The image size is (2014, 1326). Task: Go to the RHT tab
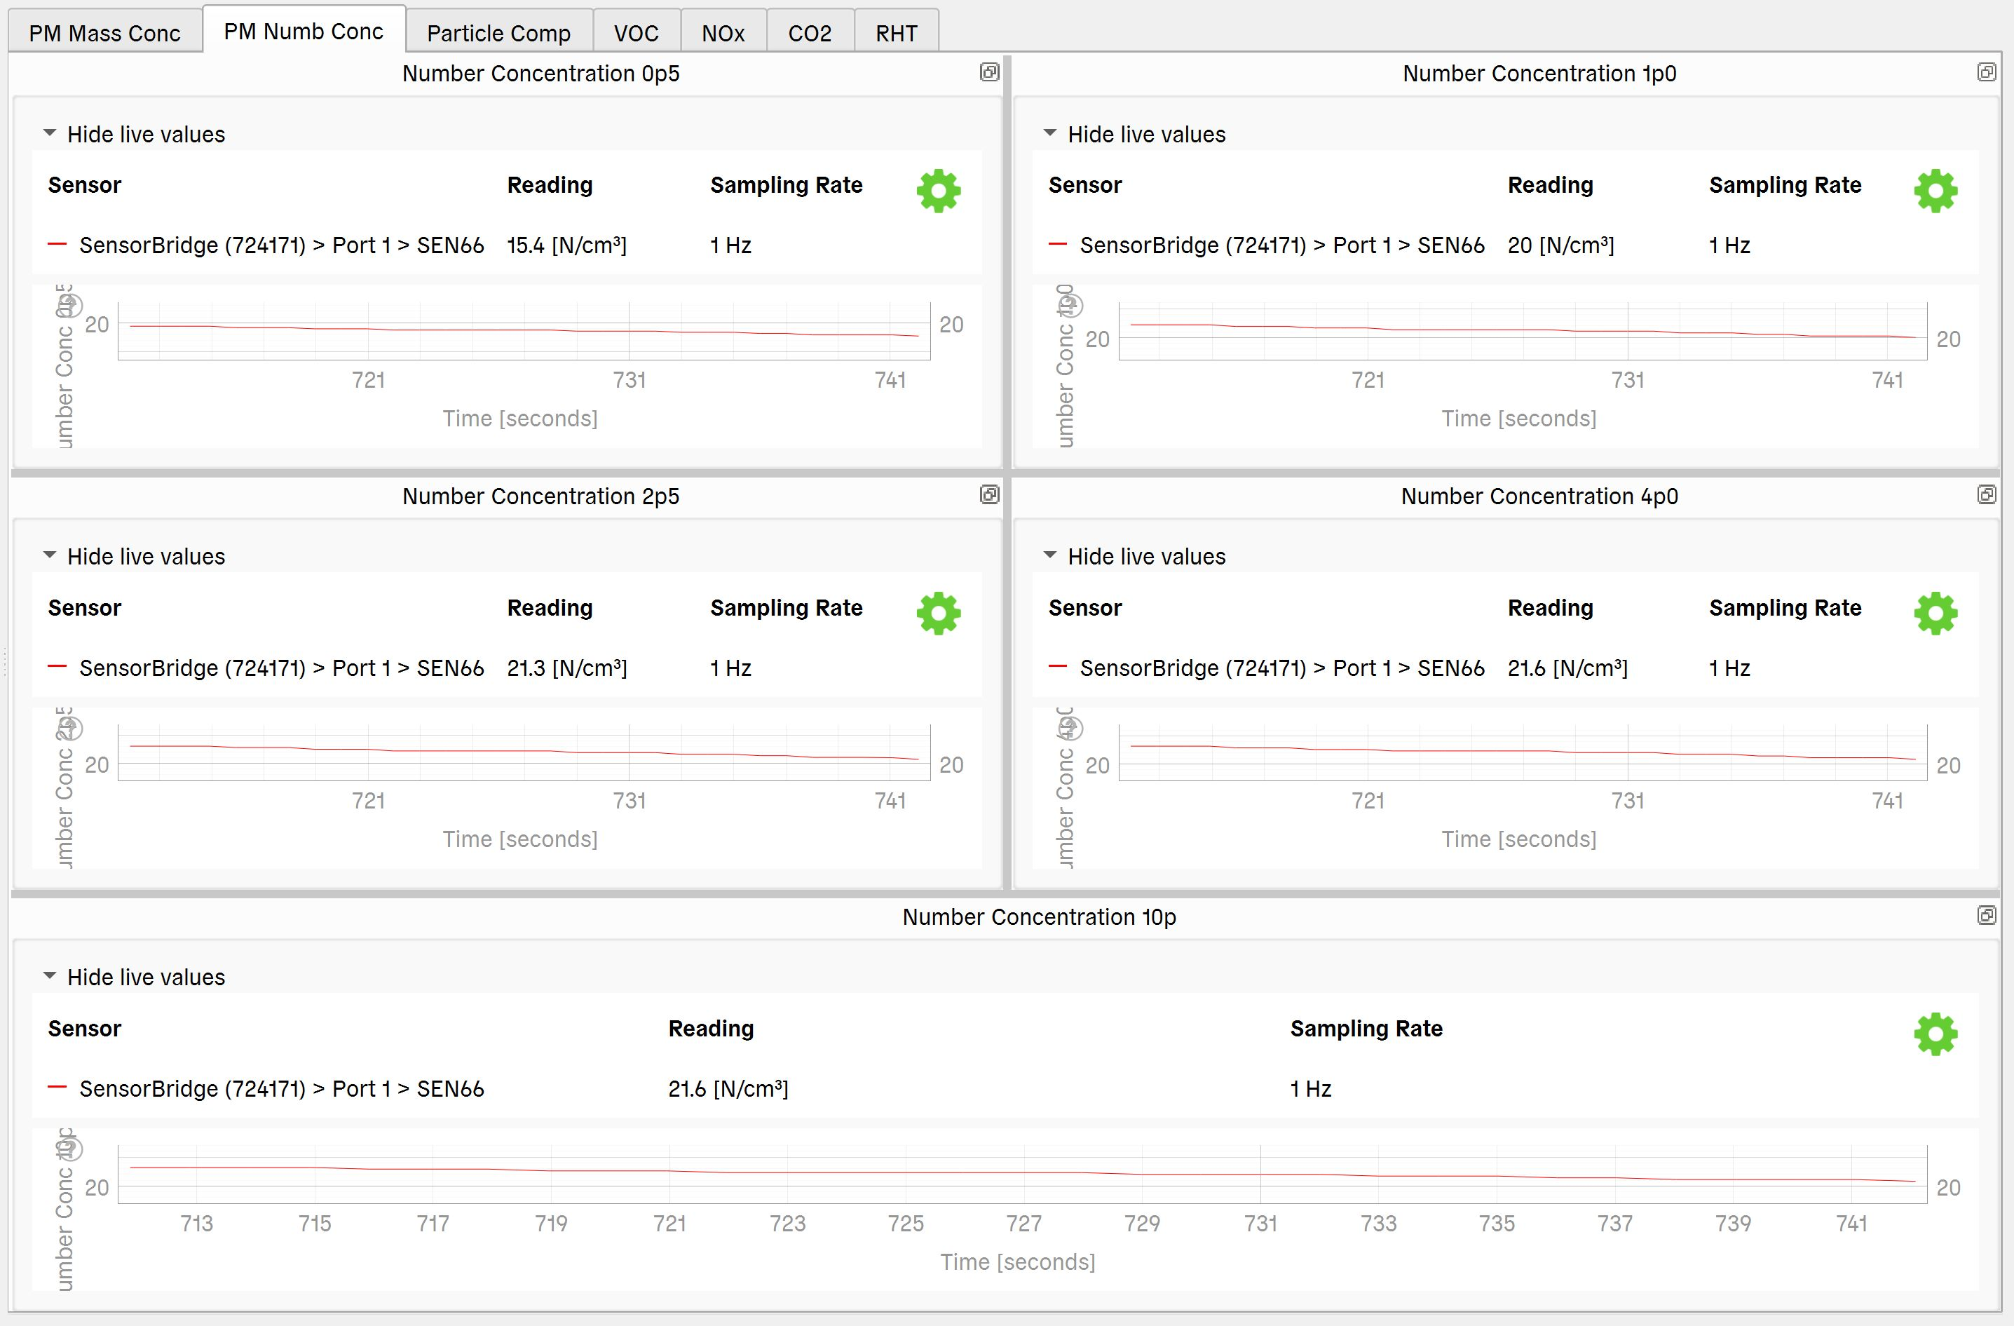[896, 33]
